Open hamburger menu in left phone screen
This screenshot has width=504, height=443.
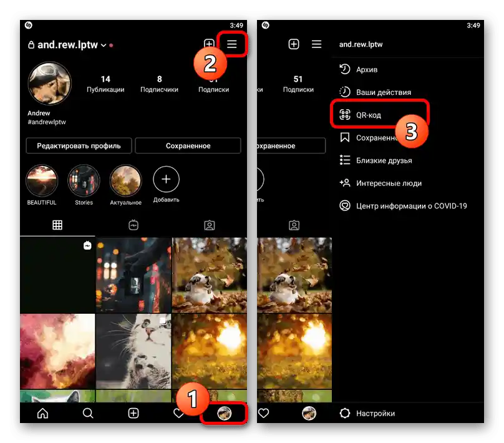232,44
